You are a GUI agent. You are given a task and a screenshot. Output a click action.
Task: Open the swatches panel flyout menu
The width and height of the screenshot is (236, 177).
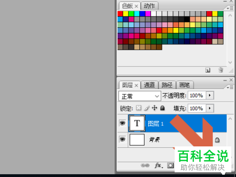point(230,8)
